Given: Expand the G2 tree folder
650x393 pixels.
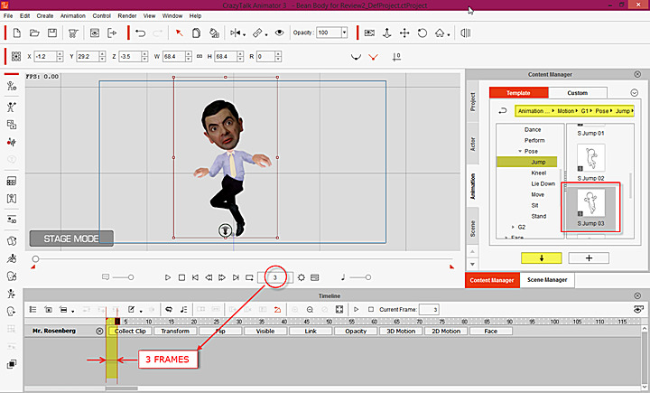Looking at the screenshot, I should pyautogui.click(x=513, y=227).
